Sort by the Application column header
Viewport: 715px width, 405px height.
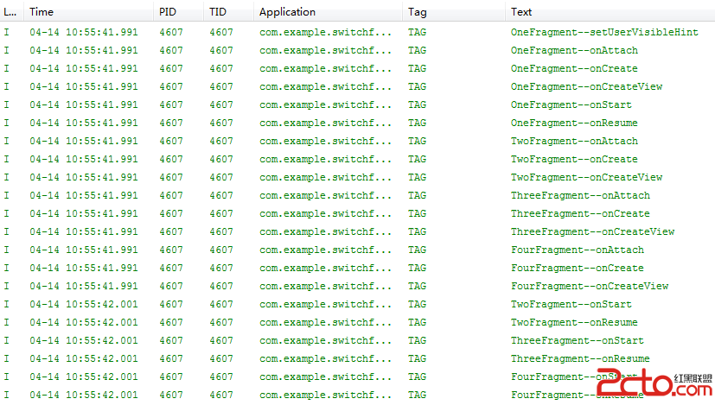(x=287, y=12)
